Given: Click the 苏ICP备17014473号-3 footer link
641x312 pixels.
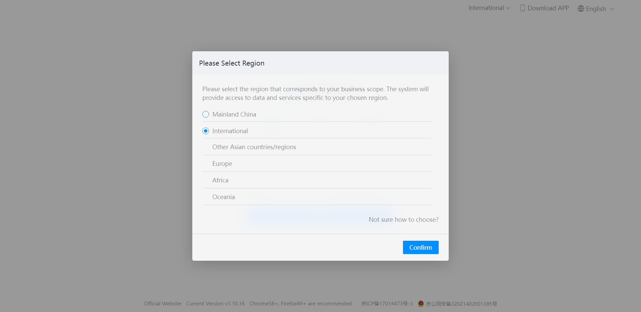Looking at the screenshot, I should pos(387,303).
